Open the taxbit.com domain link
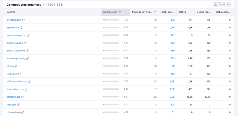The image size is (238, 116). (x=12, y=74)
